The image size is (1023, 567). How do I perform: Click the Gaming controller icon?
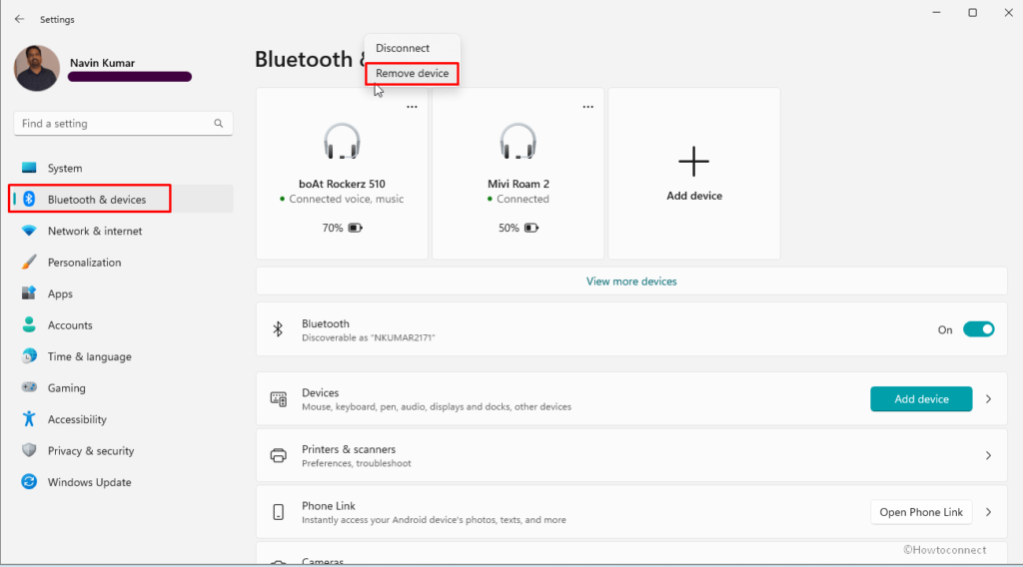pos(29,387)
